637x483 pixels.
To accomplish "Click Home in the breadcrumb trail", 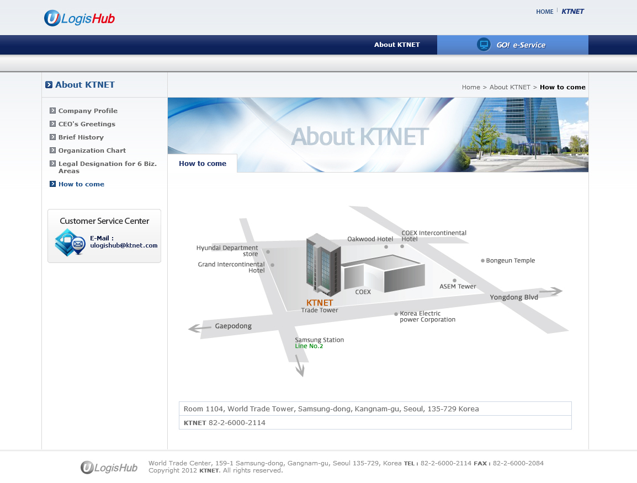I will [471, 87].
